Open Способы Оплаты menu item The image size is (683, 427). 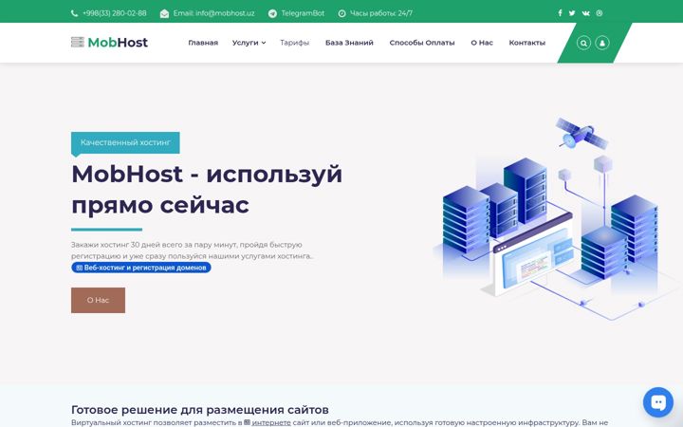coord(422,43)
